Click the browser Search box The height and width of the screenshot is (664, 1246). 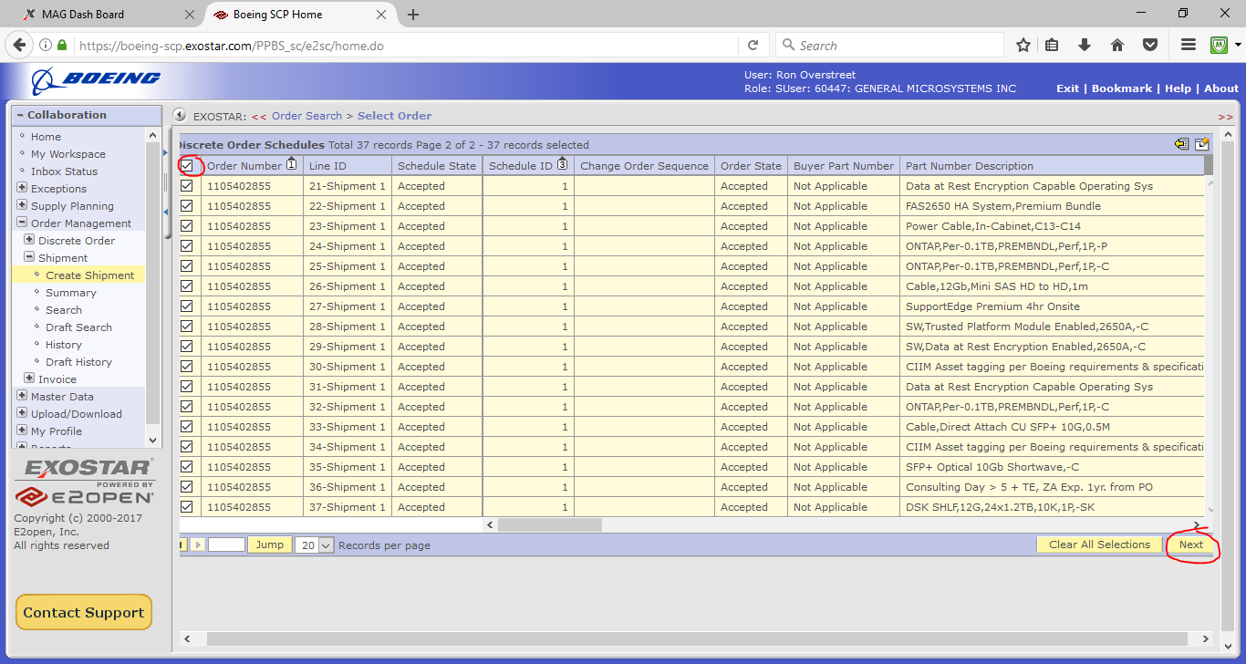coord(889,45)
